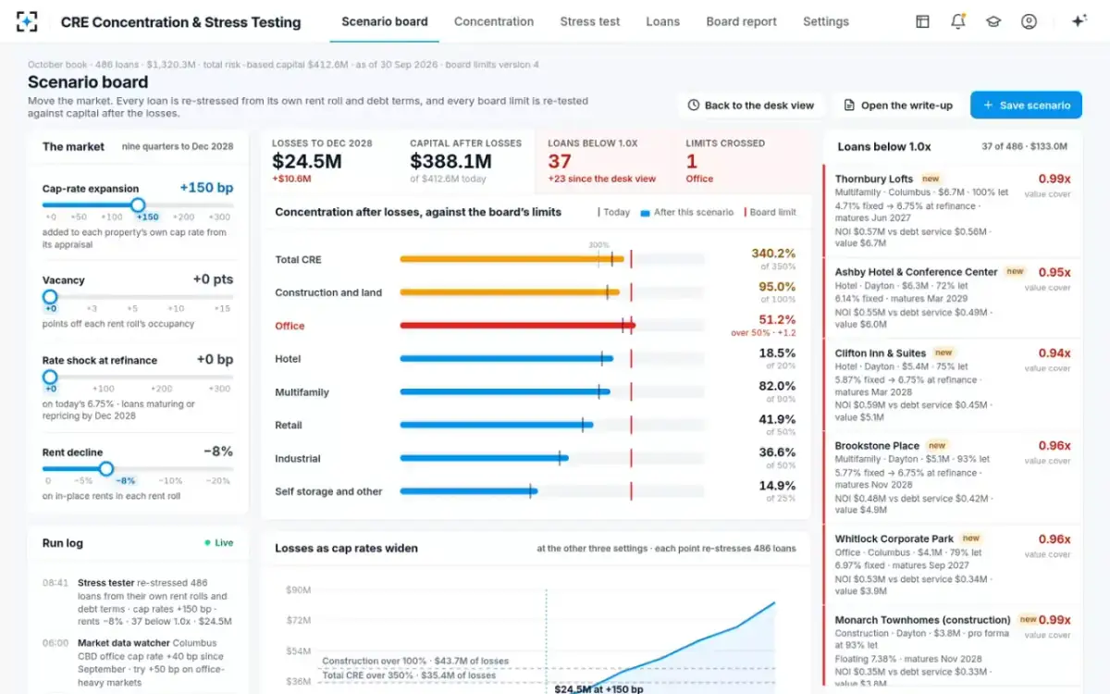Open the user profile icon
The image size is (1110, 694).
[x=1029, y=21]
